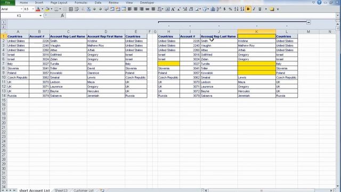Switch to the Review ribbon tab

(113, 3)
